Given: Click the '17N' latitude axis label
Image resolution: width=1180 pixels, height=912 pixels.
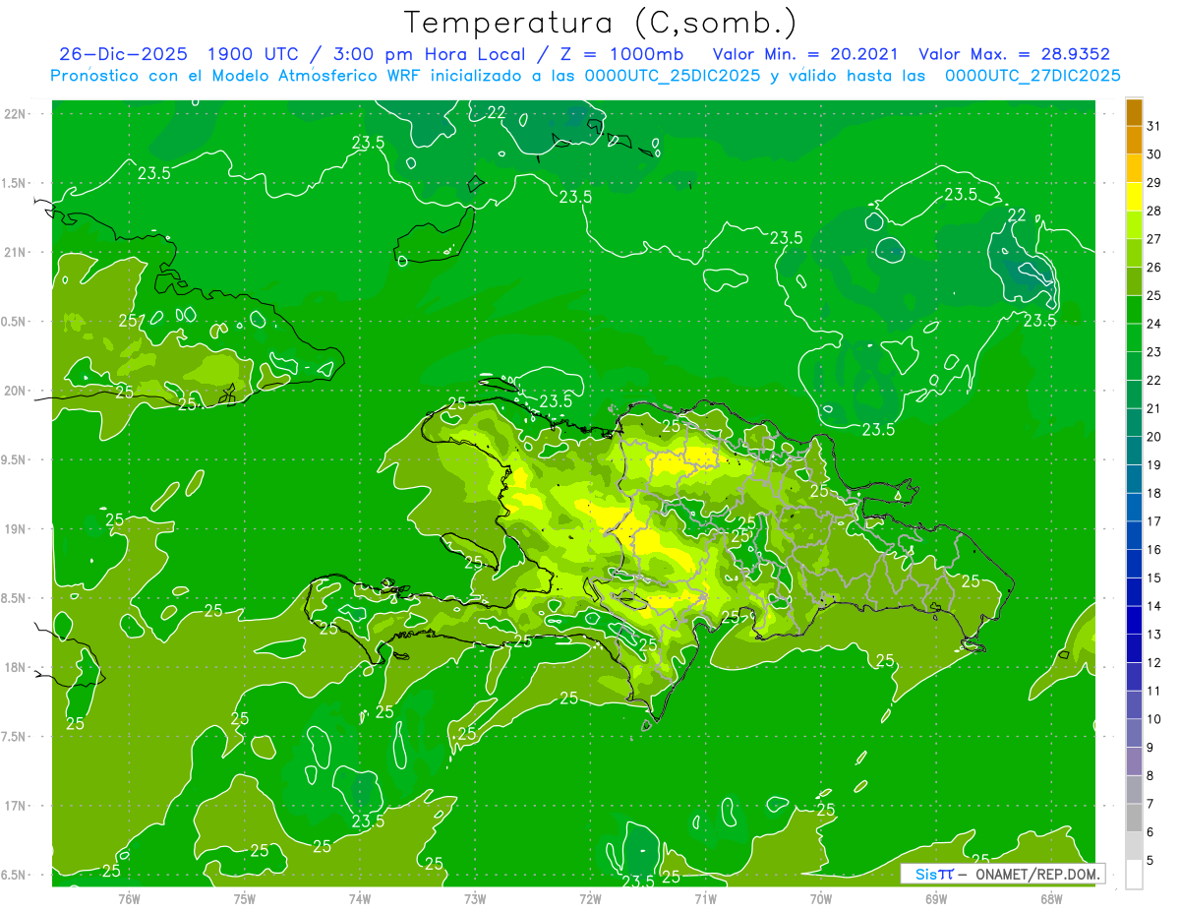Looking at the screenshot, I should click(15, 807).
